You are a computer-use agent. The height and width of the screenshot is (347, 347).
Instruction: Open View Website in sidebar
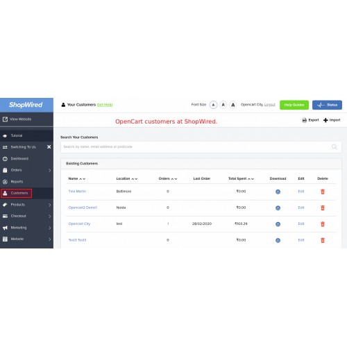[26, 119]
